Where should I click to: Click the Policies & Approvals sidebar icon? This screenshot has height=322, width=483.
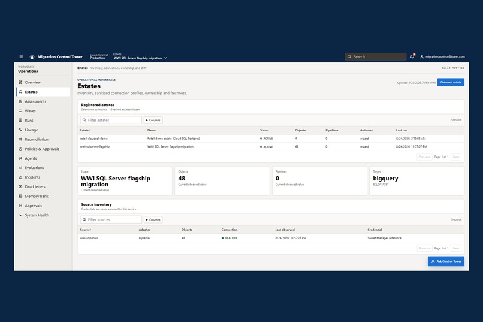coord(20,149)
